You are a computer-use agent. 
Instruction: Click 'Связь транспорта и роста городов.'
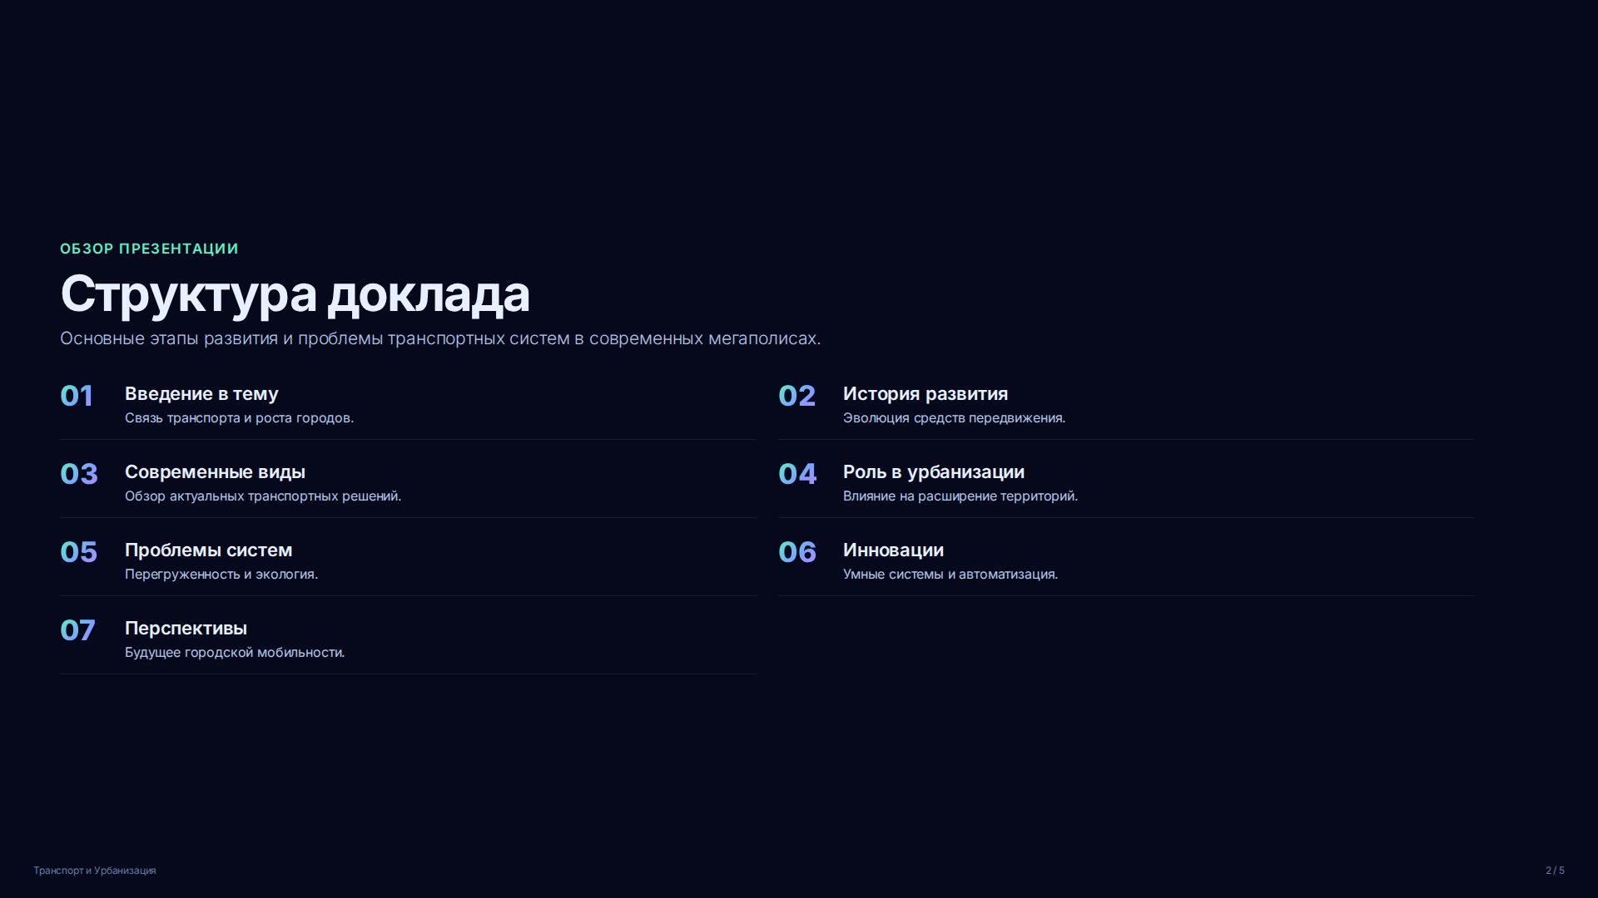239,418
